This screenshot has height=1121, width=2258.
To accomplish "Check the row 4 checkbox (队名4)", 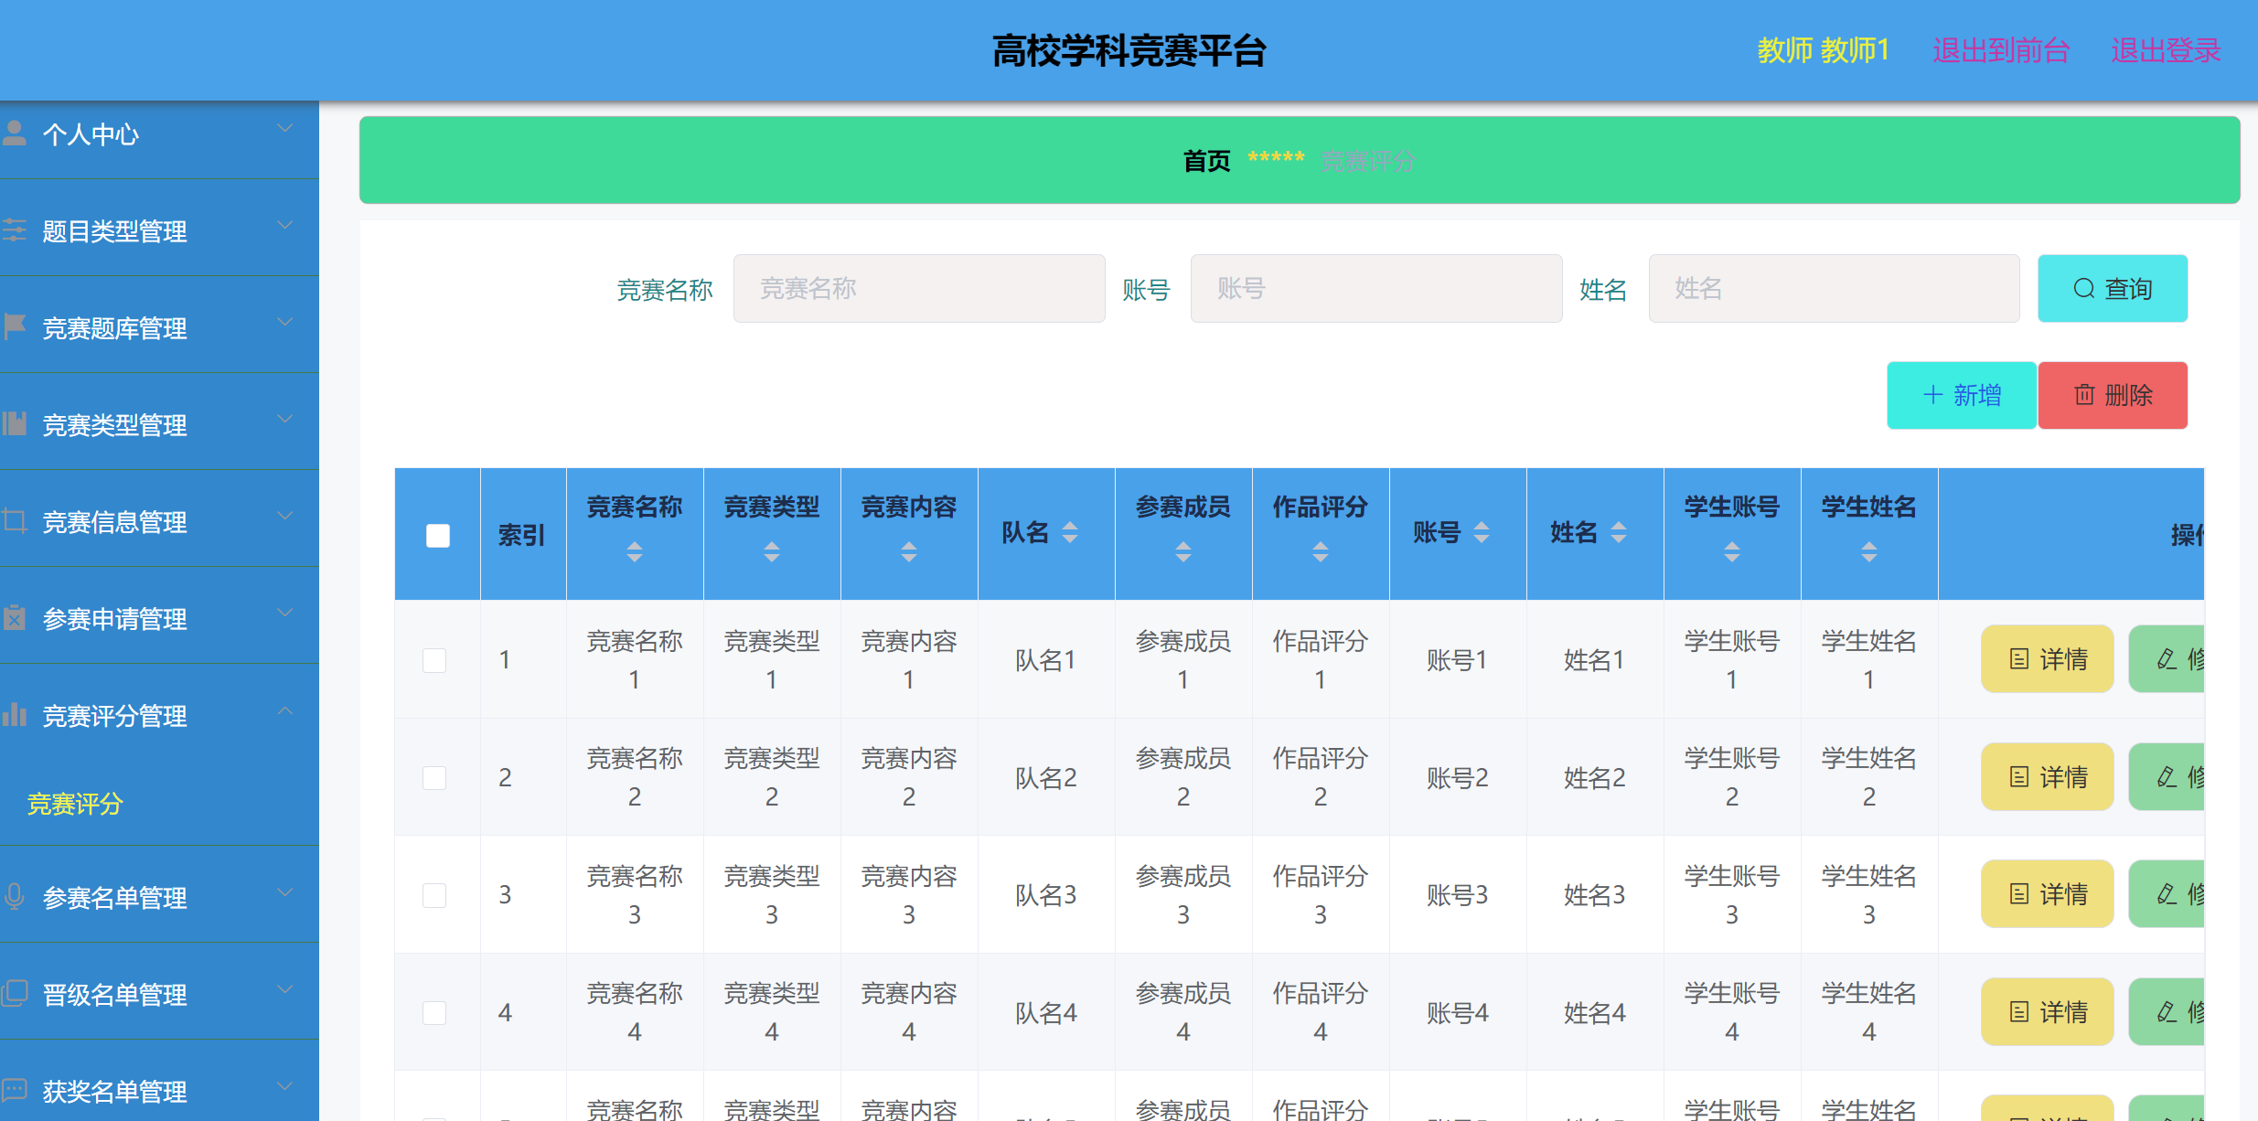I will [434, 1012].
